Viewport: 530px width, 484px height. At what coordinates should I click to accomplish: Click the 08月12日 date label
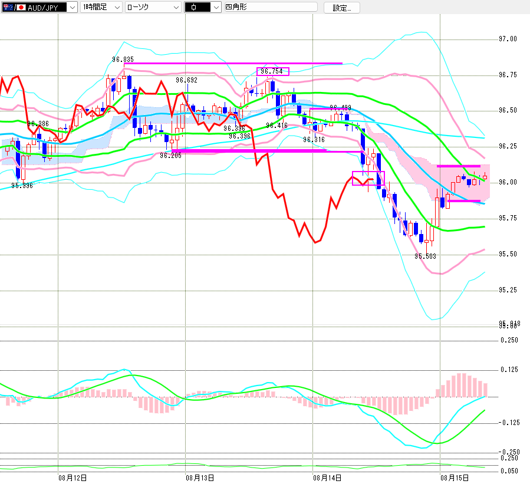pyautogui.click(x=73, y=478)
